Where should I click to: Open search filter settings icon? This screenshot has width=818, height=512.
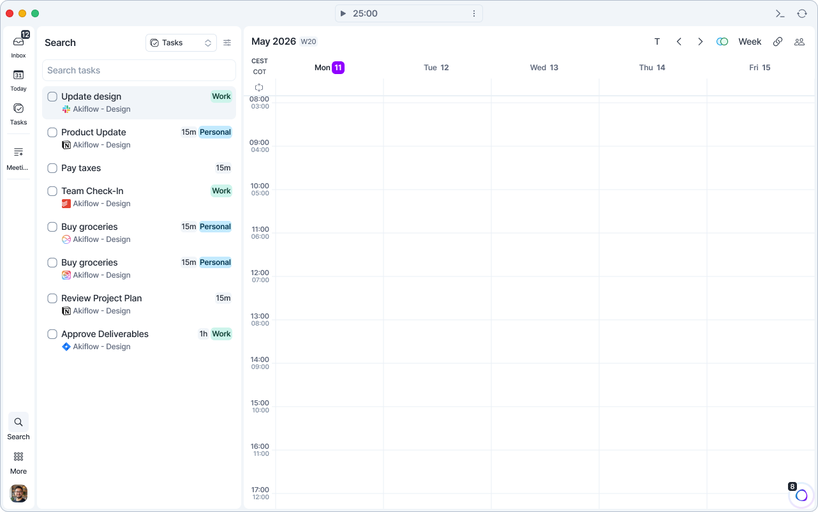(227, 43)
